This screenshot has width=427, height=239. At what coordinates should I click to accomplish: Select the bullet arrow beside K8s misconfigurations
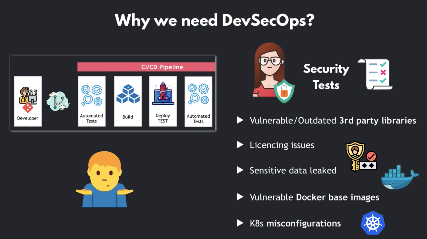point(240,224)
